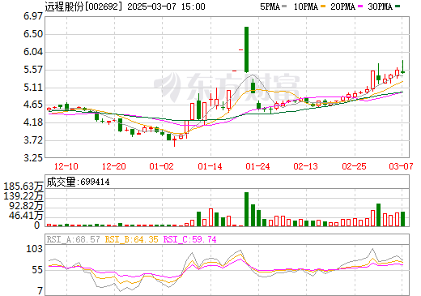This screenshot has width=421, height=296.
Task: Click the 103 RSI axis label
Action: pos(34,249)
